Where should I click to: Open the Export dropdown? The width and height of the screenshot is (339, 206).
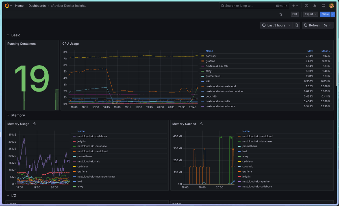click(310, 14)
